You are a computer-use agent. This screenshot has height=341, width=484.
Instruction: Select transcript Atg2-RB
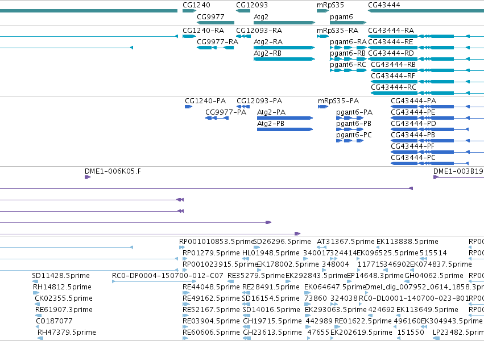coord(268,53)
